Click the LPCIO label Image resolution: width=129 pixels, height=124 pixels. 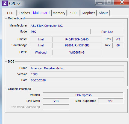23,52
